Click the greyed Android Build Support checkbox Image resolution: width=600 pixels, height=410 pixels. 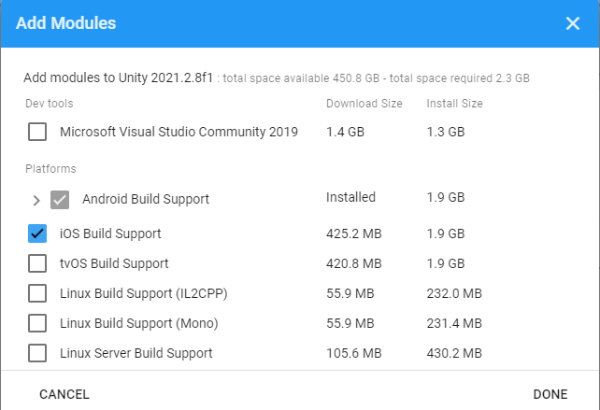(x=60, y=200)
